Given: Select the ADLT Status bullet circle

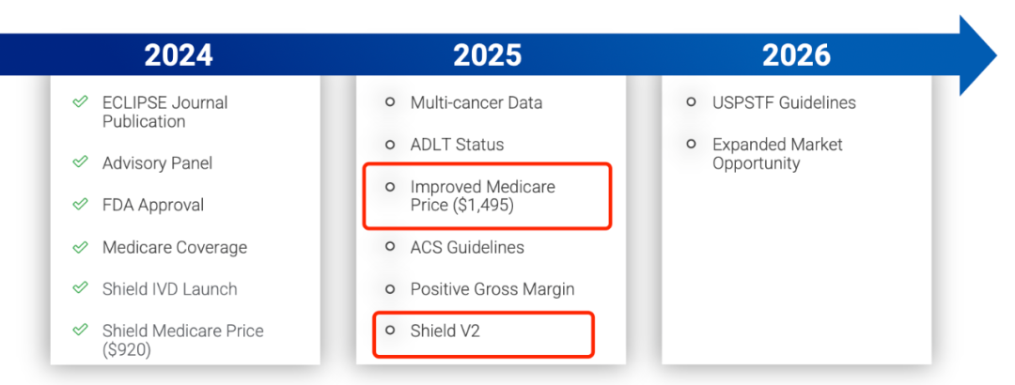Looking at the screenshot, I should coord(390,144).
